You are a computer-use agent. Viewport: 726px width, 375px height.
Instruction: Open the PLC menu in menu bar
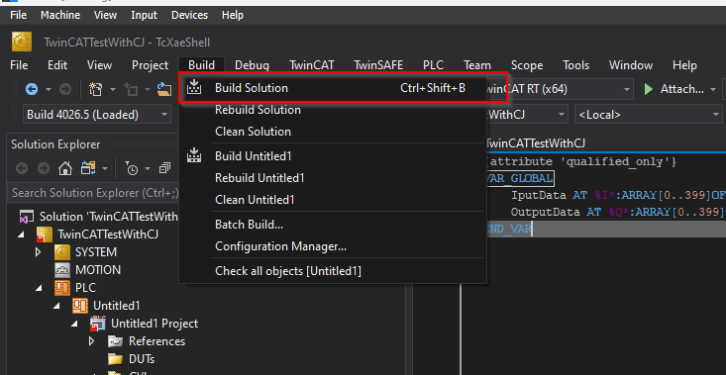coord(434,65)
